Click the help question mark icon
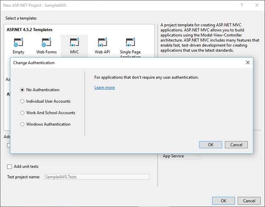The image size is (265, 207). point(242,5)
